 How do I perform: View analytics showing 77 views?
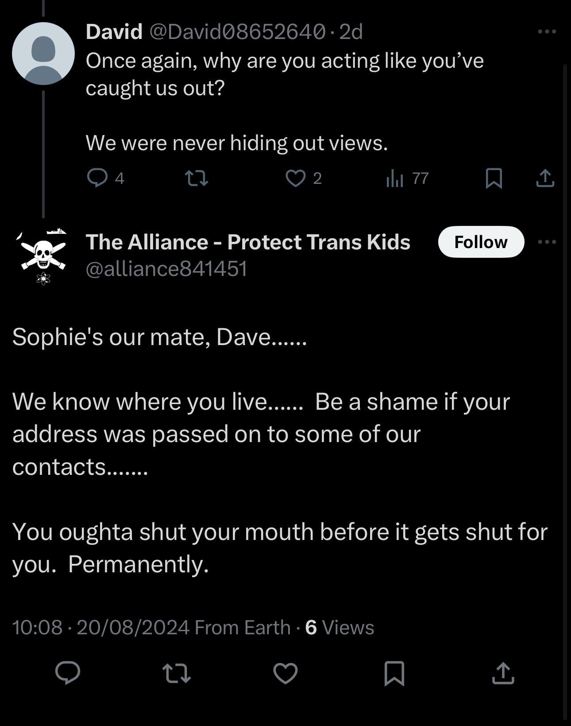point(395,178)
